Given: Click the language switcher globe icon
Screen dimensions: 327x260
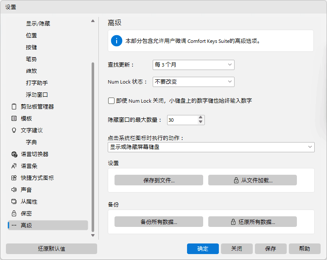Looking at the screenshot, I should point(14,154).
